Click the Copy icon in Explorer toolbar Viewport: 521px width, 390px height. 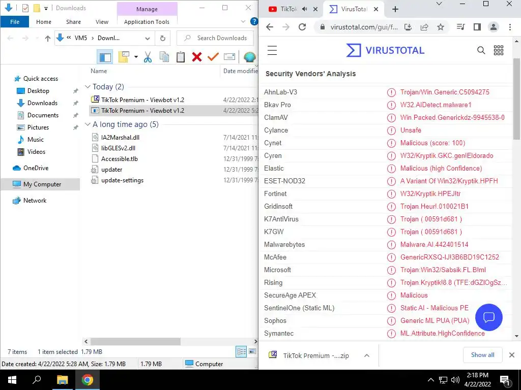pyautogui.click(x=164, y=57)
